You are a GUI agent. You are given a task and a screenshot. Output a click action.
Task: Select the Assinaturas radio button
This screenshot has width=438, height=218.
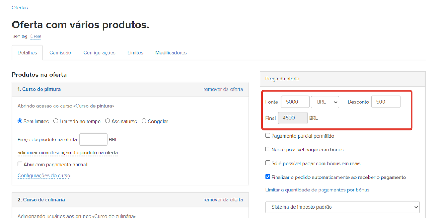click(108, 121)
